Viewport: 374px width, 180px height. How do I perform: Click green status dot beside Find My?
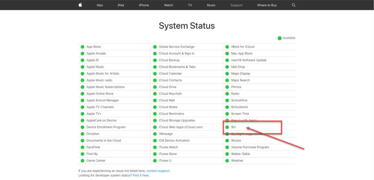(x=83, y=154)
